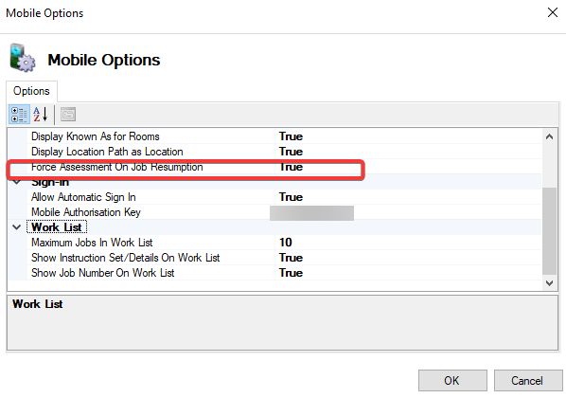Select the Options tab

pos(31,91)
